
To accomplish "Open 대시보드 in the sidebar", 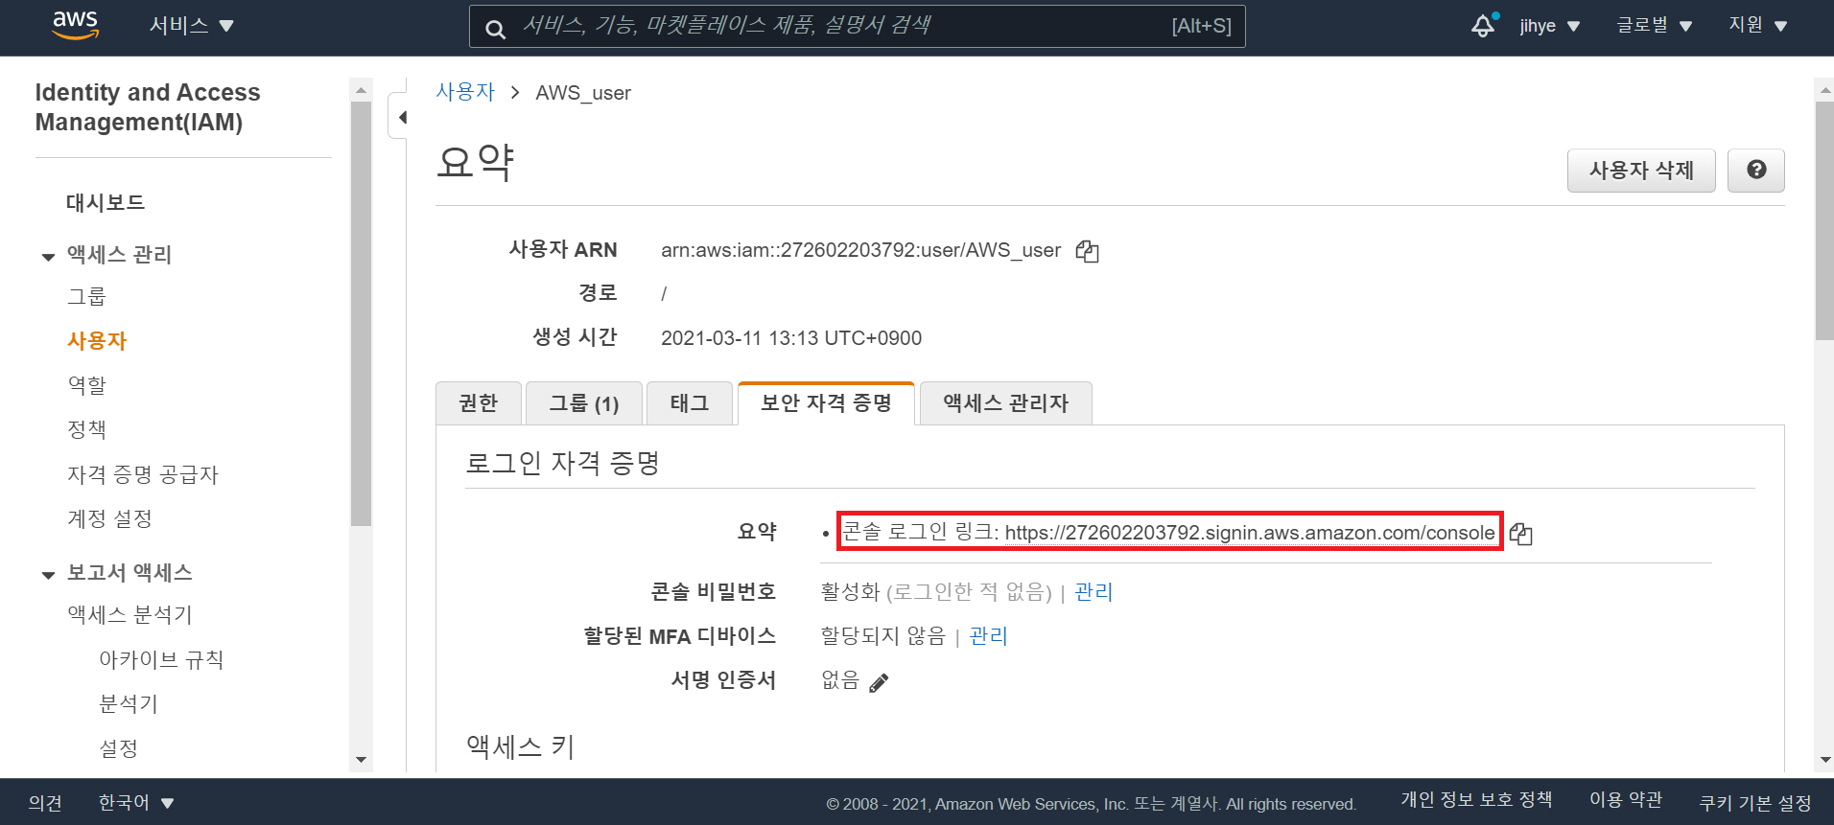I will (106, 203).
